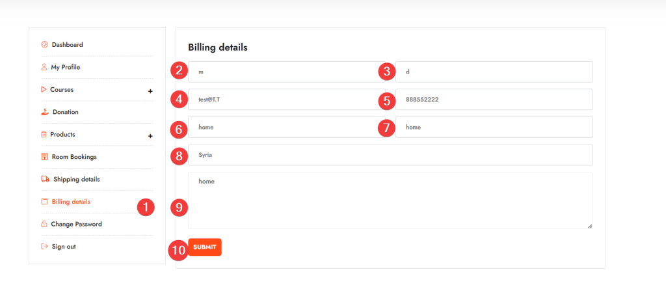This screenshot has width=666, height=289.
Task: Click the Change Password lock icon
Action: coord(44,224)
